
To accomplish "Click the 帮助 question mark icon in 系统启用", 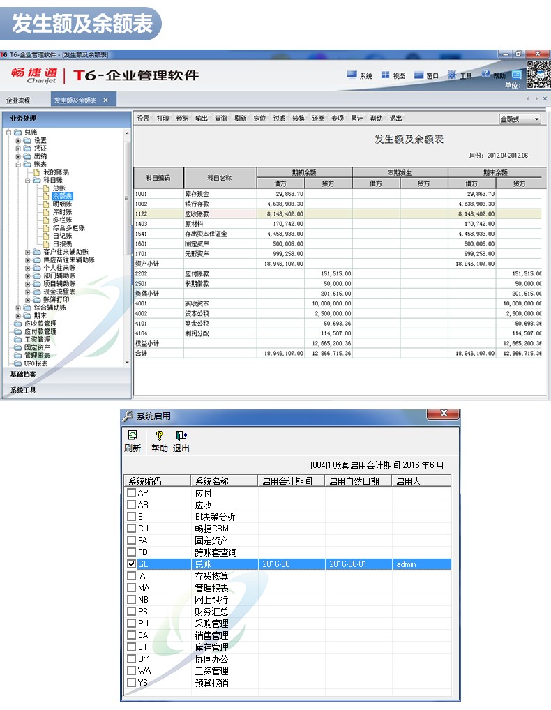I will pos(159,436).
